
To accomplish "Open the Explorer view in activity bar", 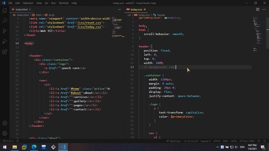I will (x=5, y=10).
